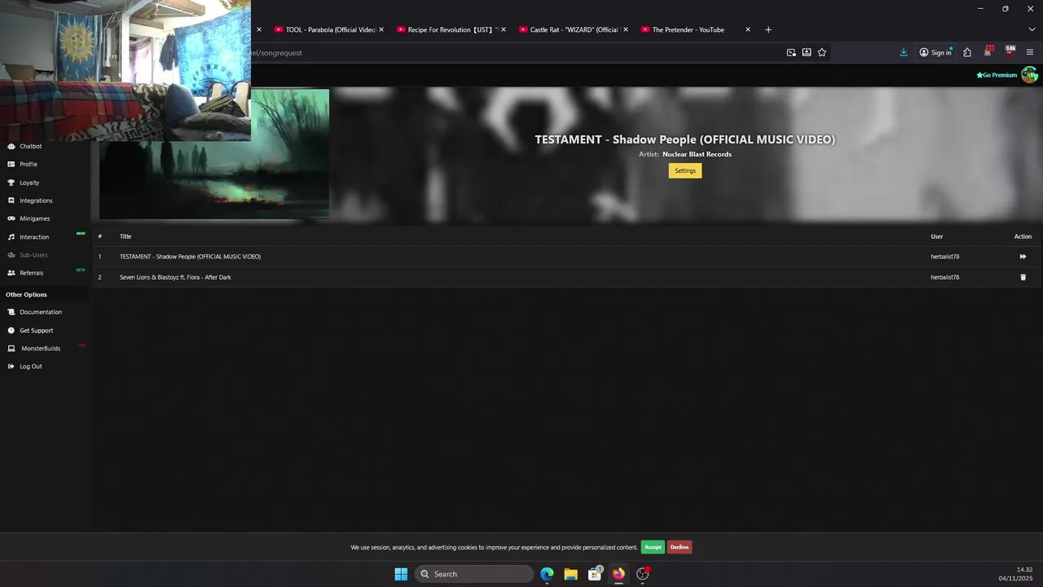Close the TOOL - Parabola tab

(381, 29)
